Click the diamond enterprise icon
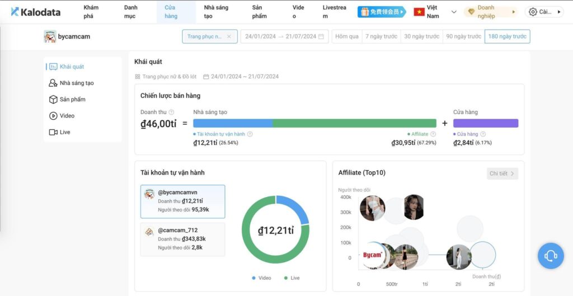This screenshot has height=296, width=573. pos(471,12)
